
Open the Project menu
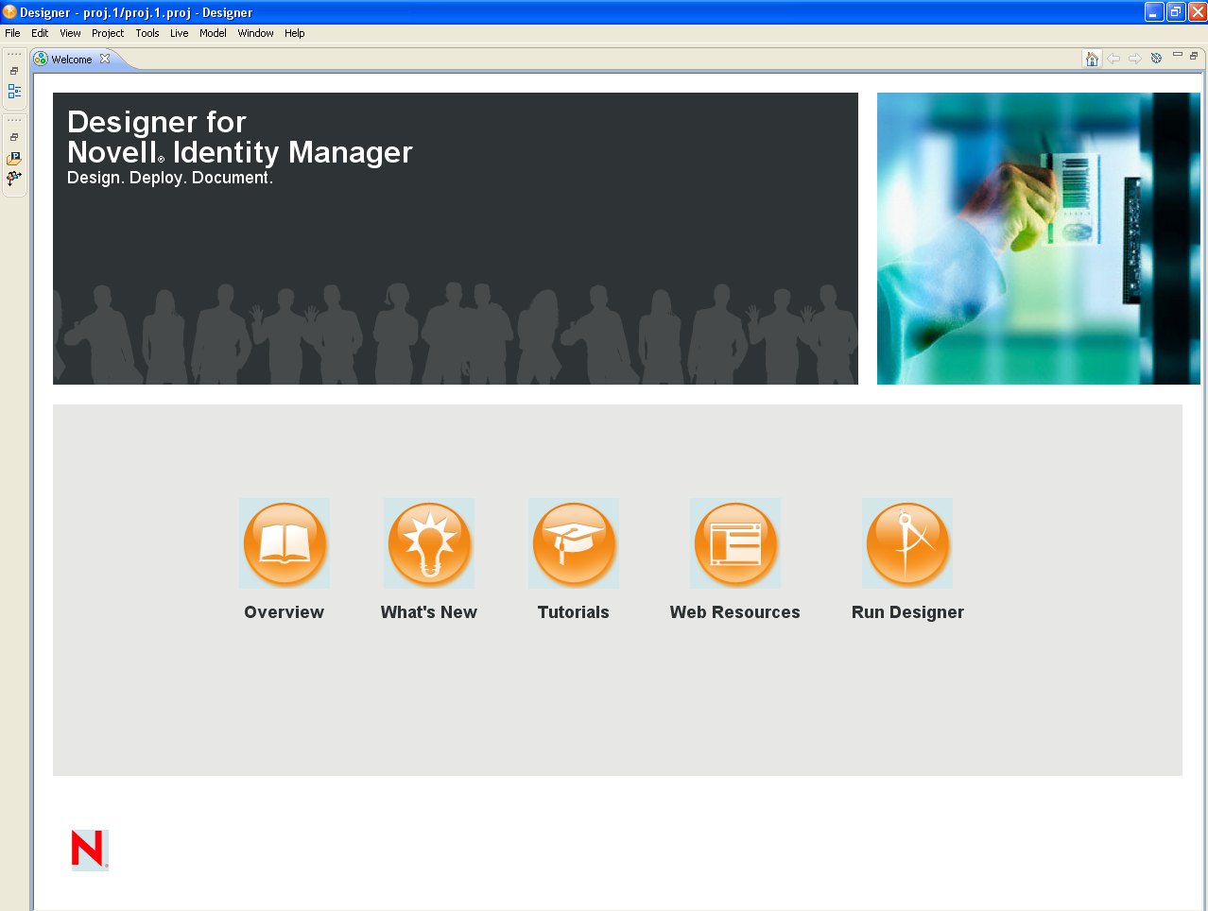click(108, 33)
